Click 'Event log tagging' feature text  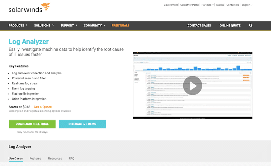pyautogui.click(x=23, y=88)
